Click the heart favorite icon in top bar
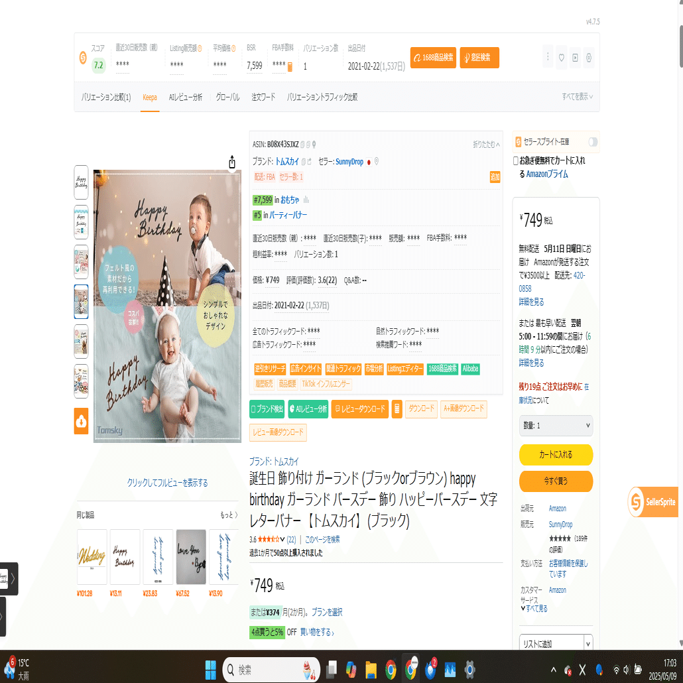The width and height of the screenshot is (683, 683). (562, 58)
